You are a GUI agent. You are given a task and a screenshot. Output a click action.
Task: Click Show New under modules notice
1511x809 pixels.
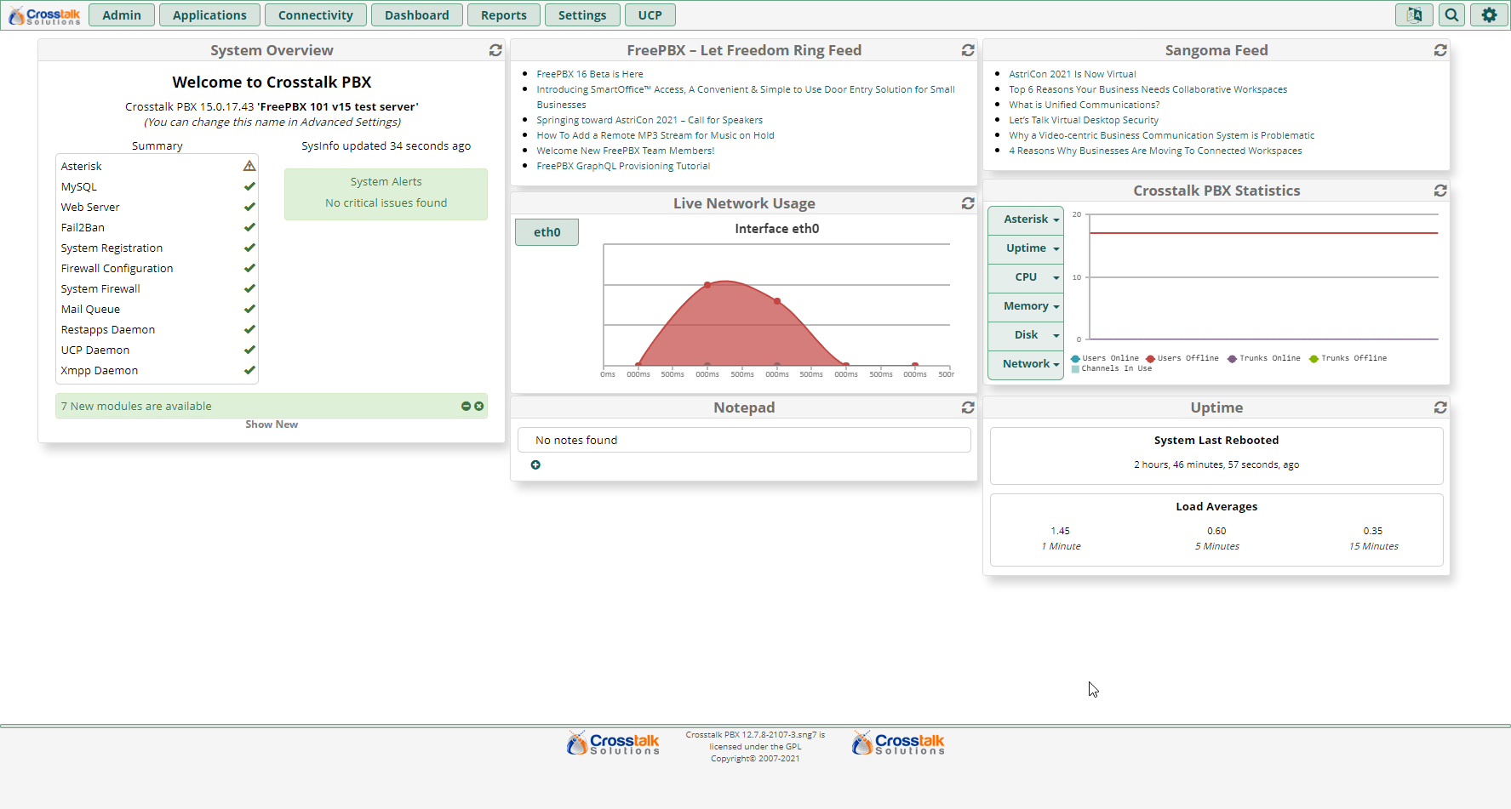point(272,424)
